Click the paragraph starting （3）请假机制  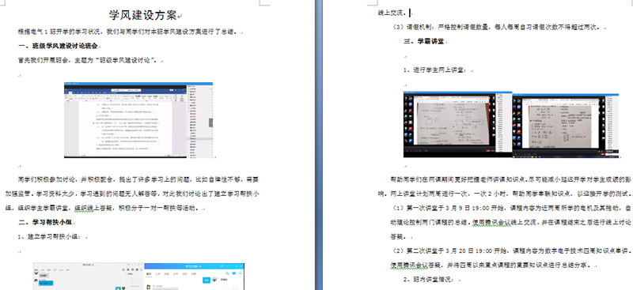[497, 28]
